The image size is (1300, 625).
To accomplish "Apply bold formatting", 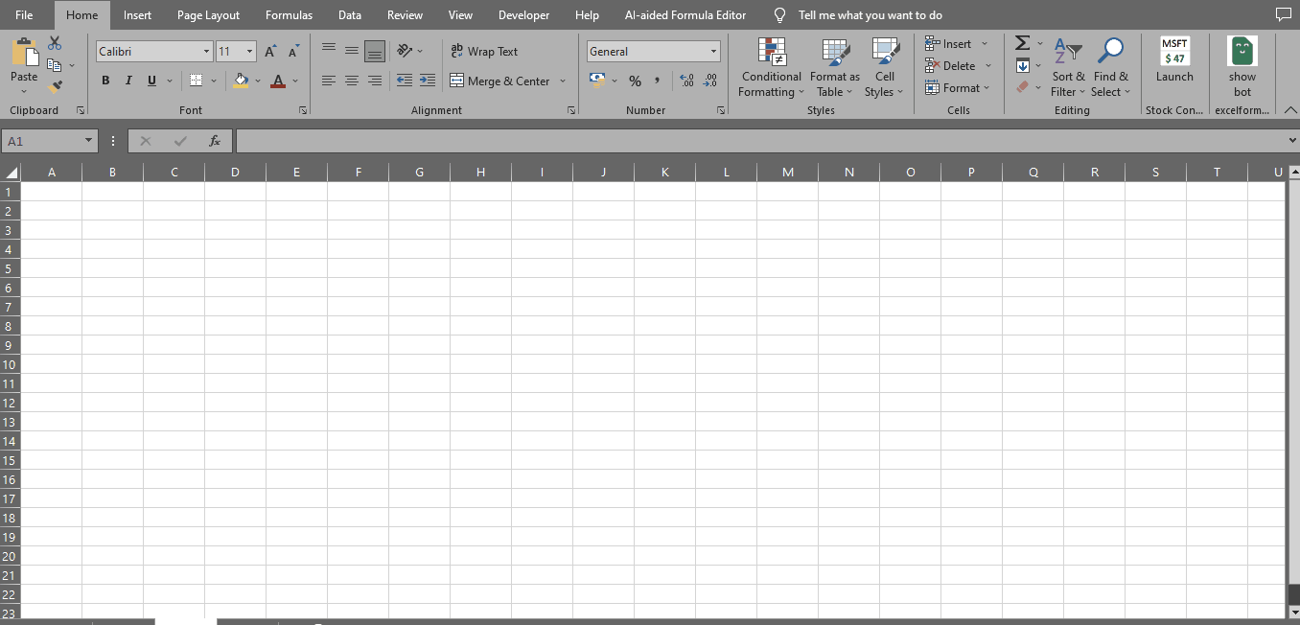I will point(105,81).
